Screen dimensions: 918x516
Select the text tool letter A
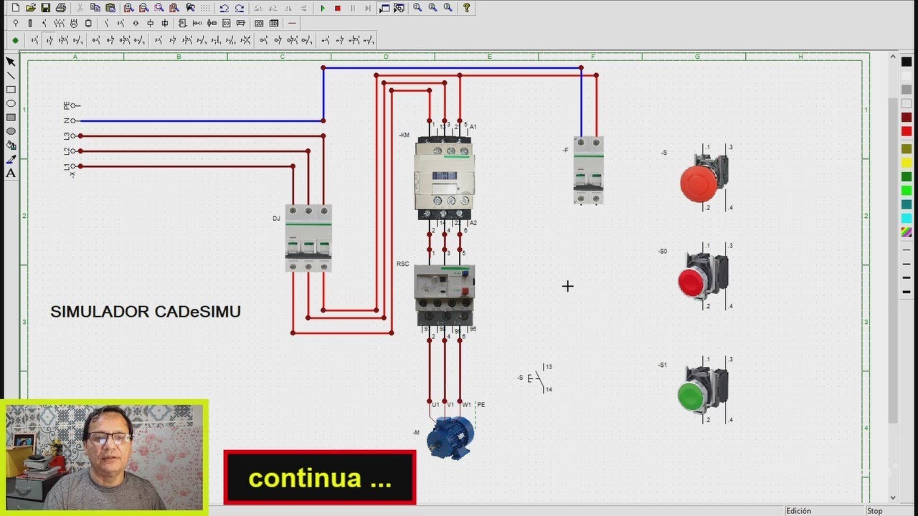point(11,173)
